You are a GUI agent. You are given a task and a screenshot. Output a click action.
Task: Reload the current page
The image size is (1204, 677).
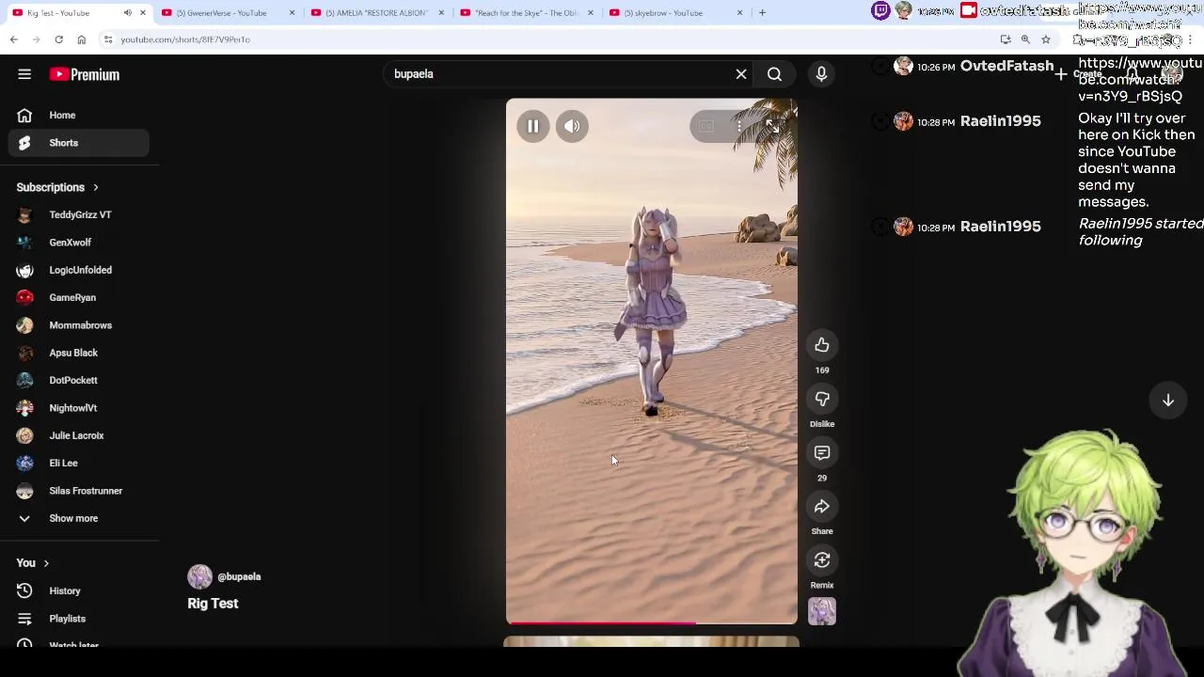[x=58, y=39]
